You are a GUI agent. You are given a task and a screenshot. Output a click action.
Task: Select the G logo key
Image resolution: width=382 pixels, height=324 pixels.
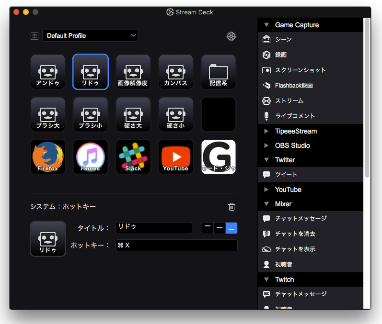coord(218,157)
